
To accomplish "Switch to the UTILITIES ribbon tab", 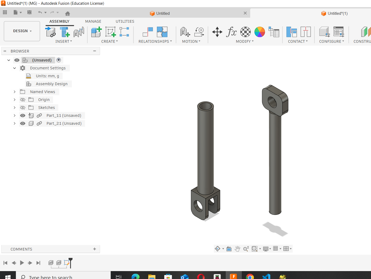I will (x=125, y=21).
